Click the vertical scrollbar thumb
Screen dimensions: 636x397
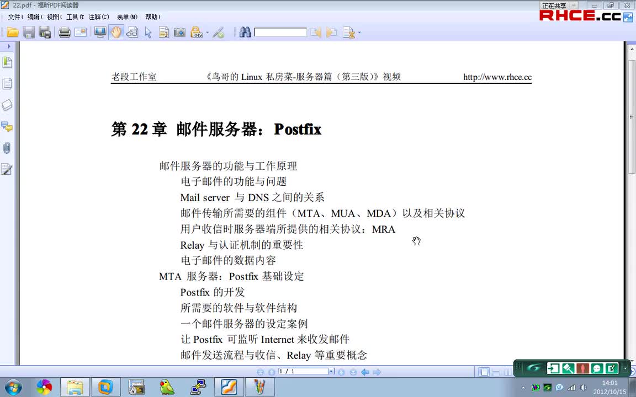(x=632, y=117)
